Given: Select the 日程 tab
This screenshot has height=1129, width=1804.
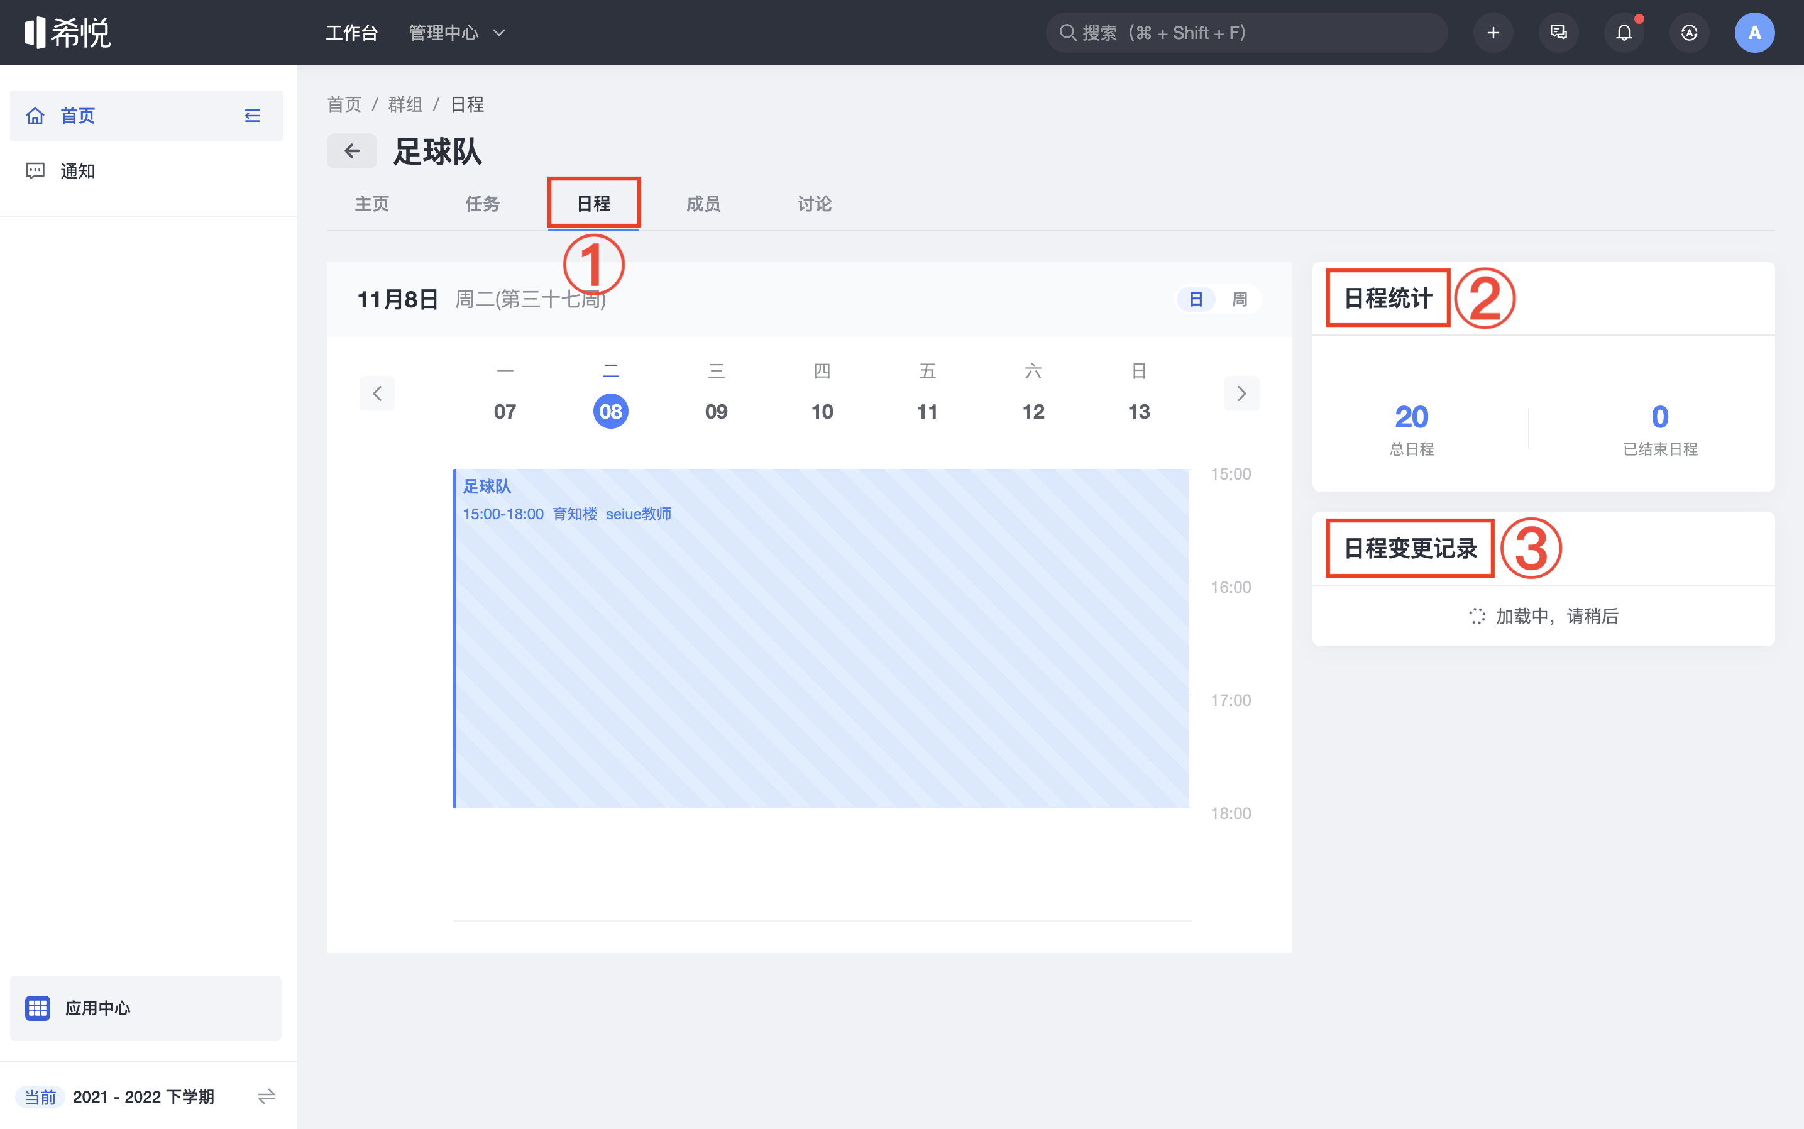Looking at the screenshot, I should click(593, 204).
